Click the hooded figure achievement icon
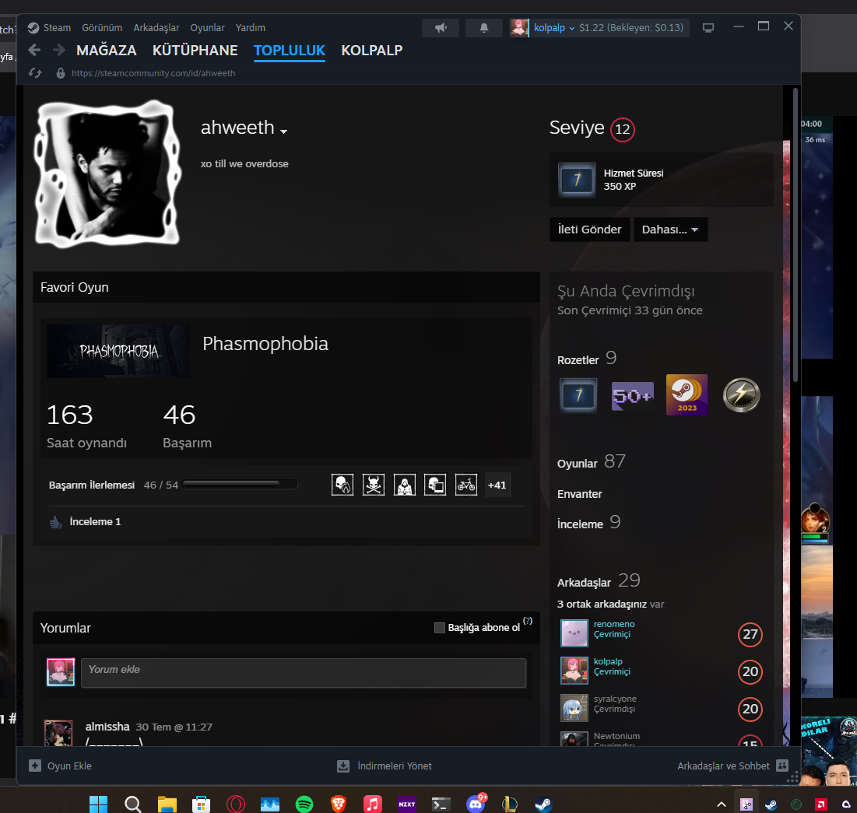 click(405, 485)
